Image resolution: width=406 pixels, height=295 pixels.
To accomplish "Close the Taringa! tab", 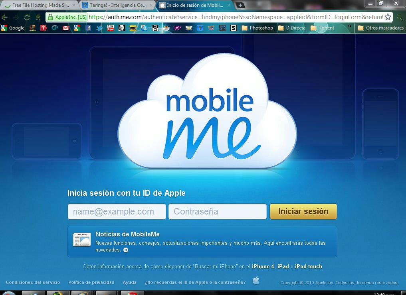I will (151, 5).
